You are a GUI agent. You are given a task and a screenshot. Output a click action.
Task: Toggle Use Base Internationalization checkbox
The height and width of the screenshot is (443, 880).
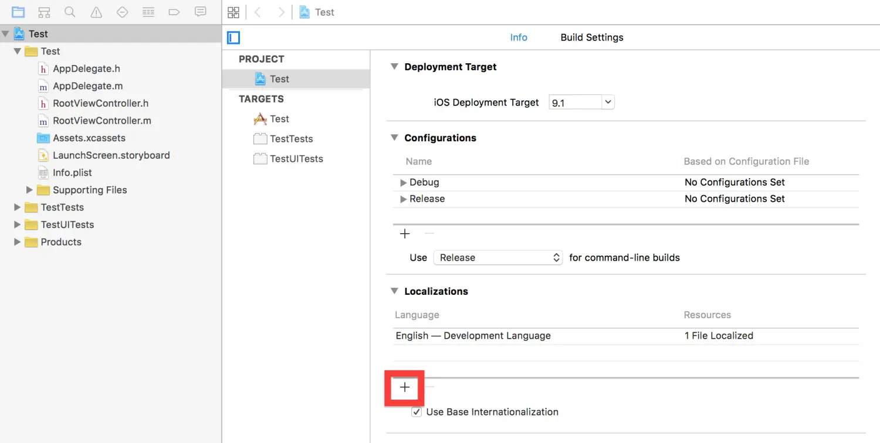click(417, 412)
